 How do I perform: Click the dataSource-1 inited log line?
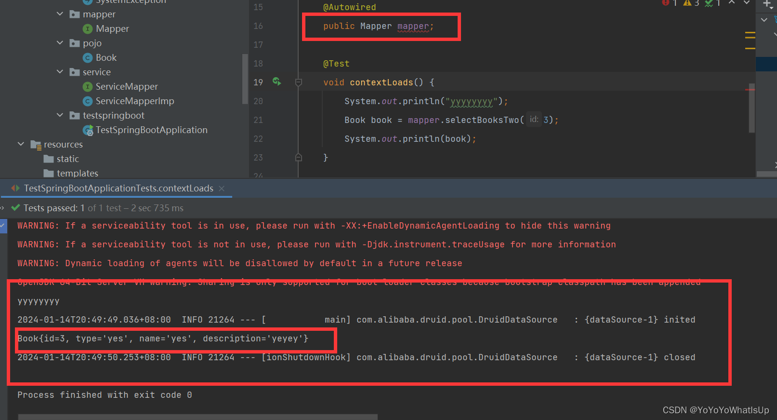(356, 320)
